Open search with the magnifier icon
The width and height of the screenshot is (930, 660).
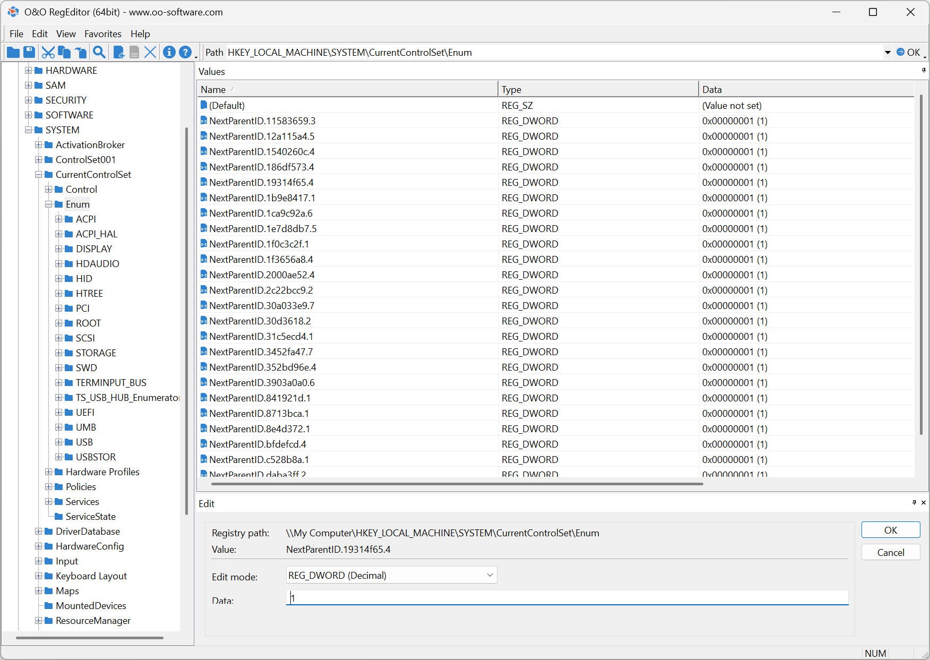99,52
